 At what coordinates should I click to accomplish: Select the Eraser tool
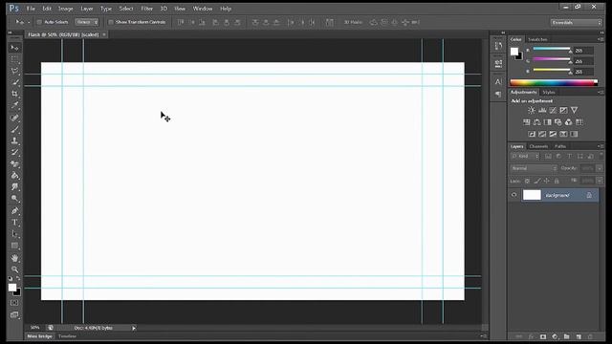14,163
